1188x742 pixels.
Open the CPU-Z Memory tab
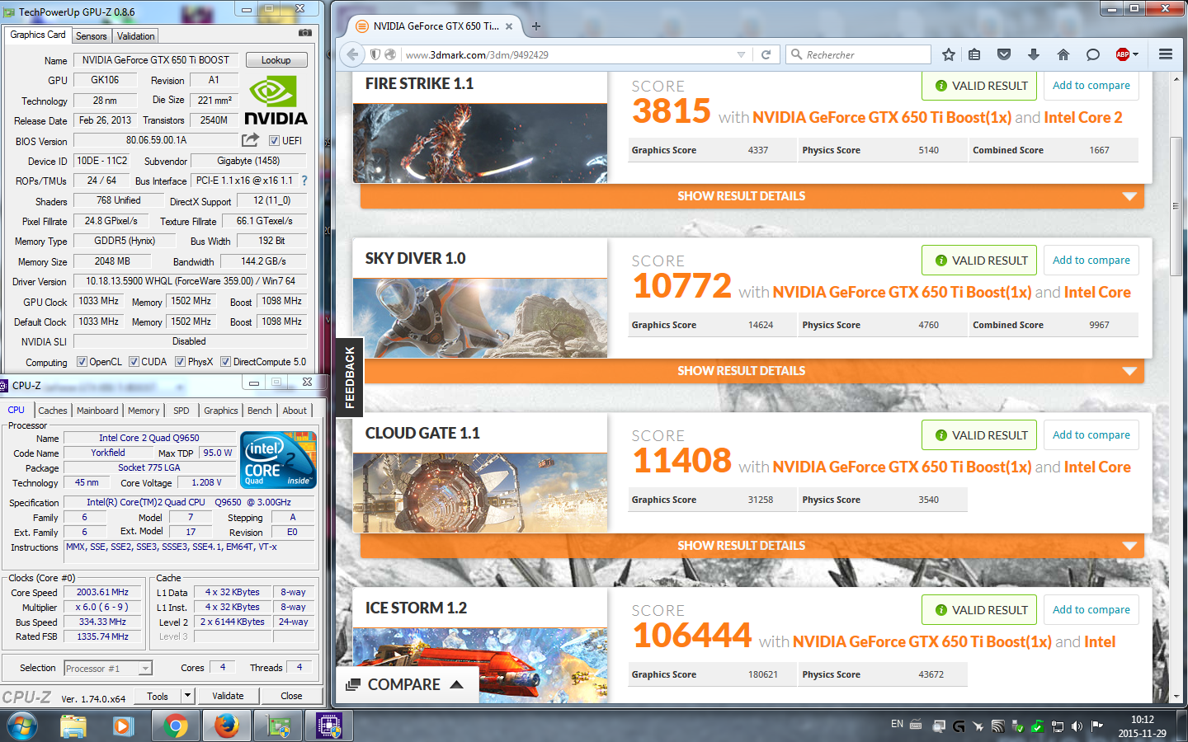tap(144, 411)
